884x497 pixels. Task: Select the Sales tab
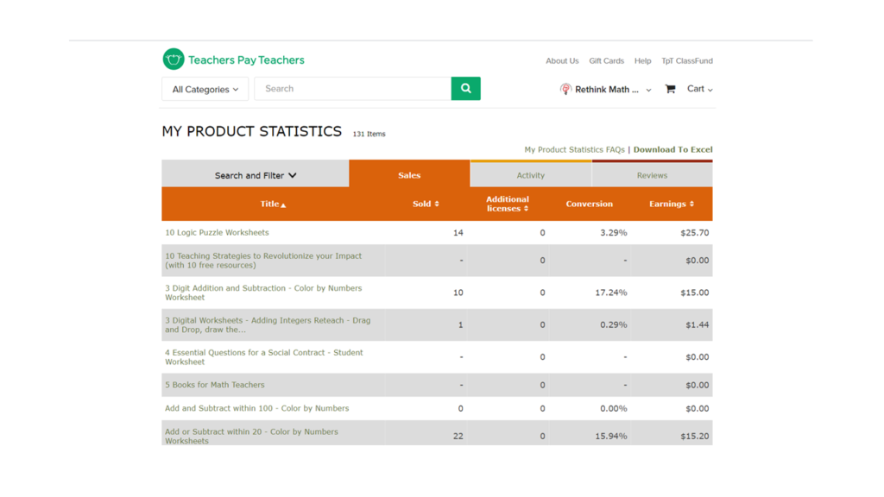tap(409, 175)
